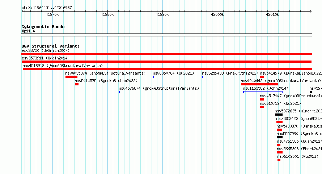The width and height of the screenshot is (322, 174).
Task: Click nsv1153582 (John2014) label
Action: point(266,88)
